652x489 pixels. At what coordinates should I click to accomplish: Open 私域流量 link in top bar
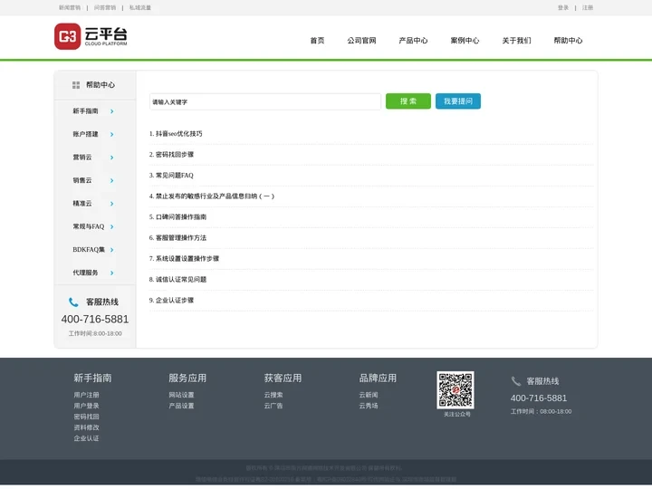point(140,7)
